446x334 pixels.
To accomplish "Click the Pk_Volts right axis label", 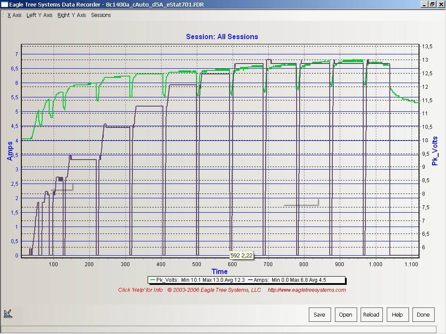I will [435, 151].
